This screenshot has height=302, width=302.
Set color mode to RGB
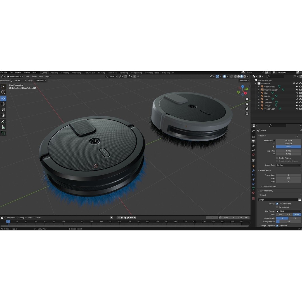point(288,215)
